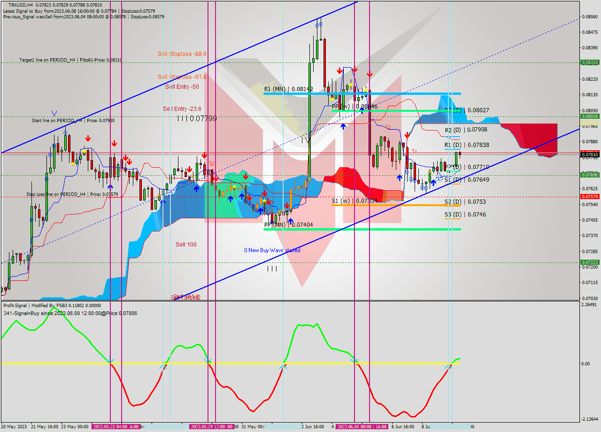The image size is (601, 432).
Task: Select the 'Sell Stoploss -61.8' label
Action: pyautogui.click(x=182, y=77)
